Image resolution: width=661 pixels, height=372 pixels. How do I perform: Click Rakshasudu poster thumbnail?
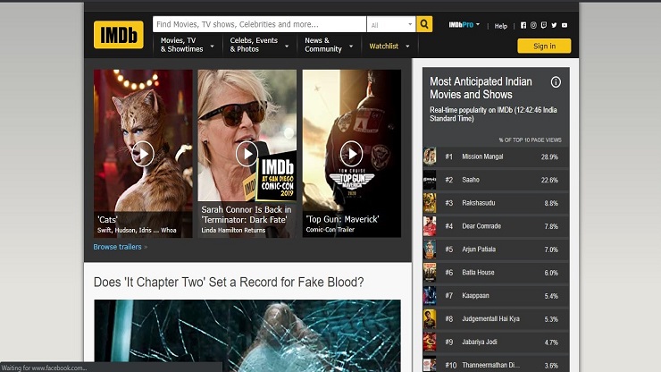click(430, 203)
